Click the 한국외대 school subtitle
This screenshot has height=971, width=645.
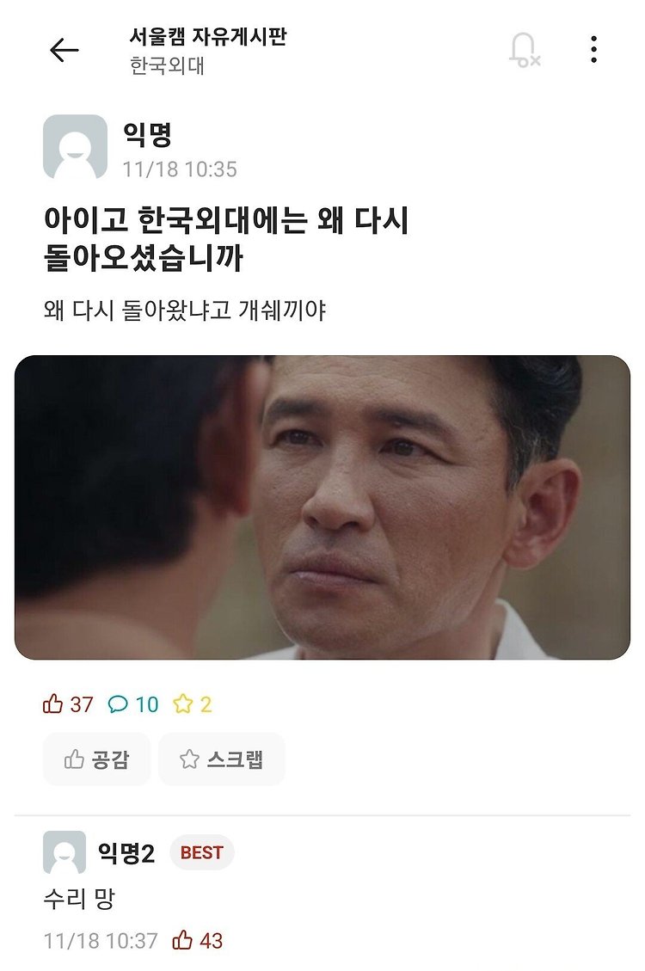tap(167, 65)
